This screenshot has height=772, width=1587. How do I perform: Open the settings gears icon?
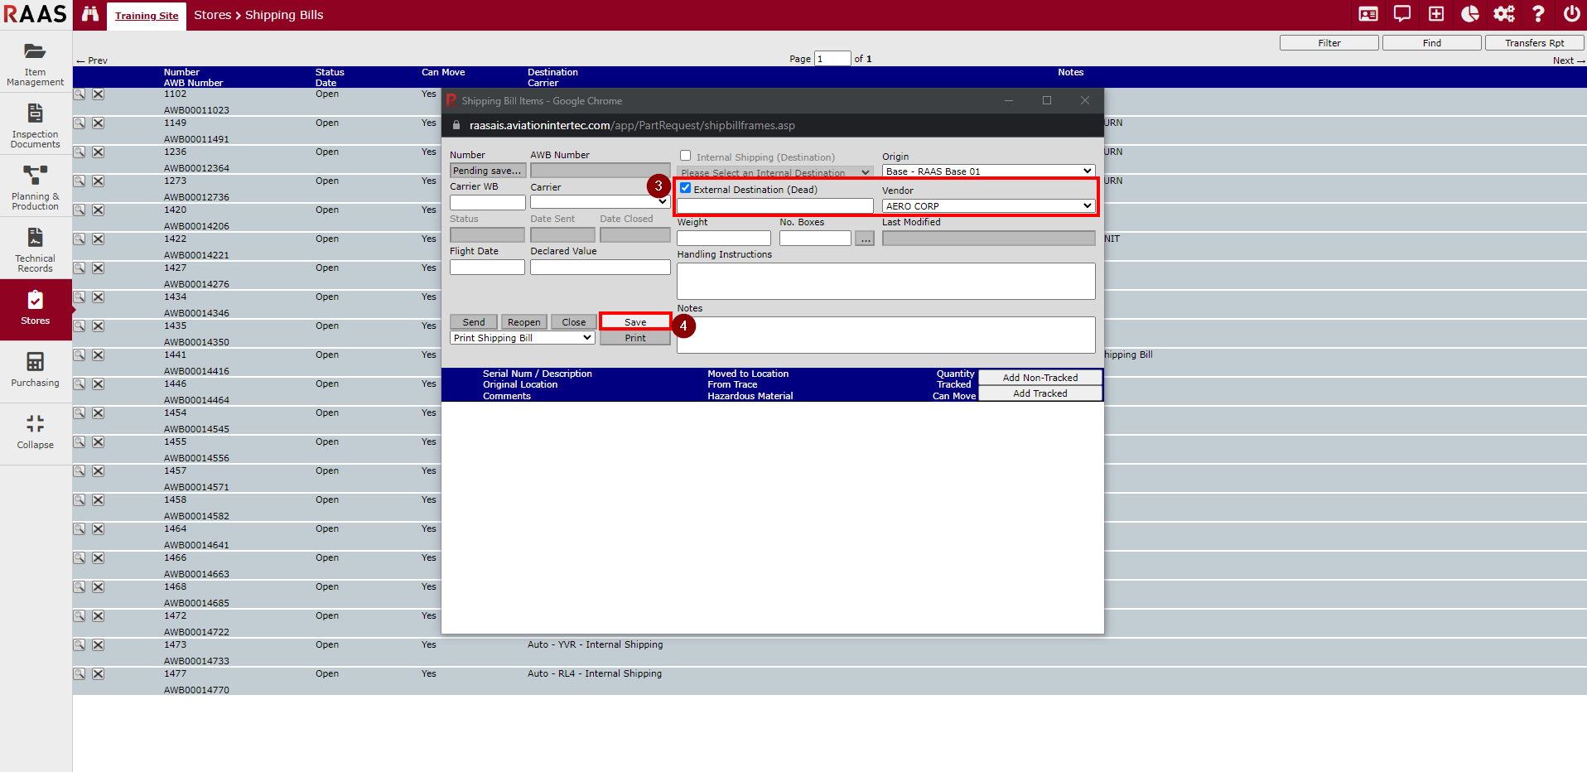[x=1503, y=14]
